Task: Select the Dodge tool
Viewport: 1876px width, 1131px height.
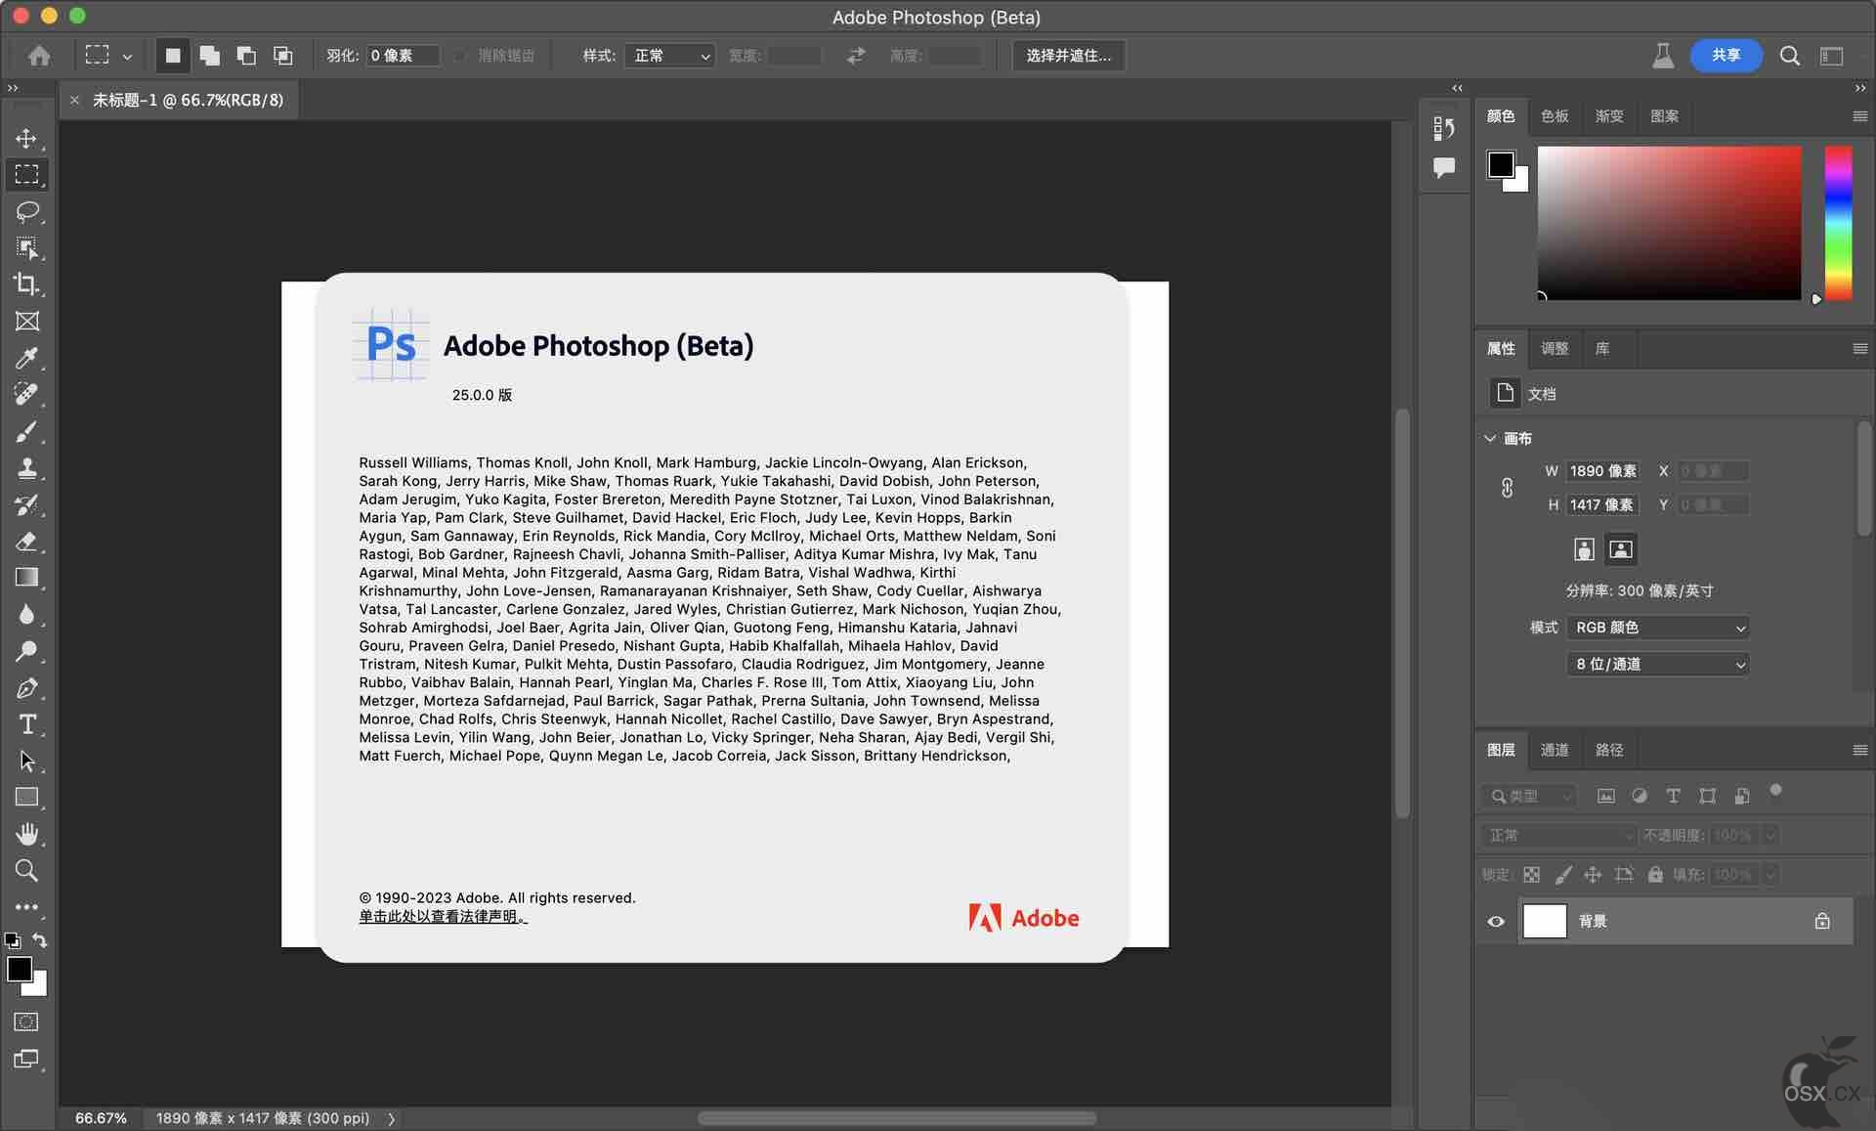Action: click(26, 651)
